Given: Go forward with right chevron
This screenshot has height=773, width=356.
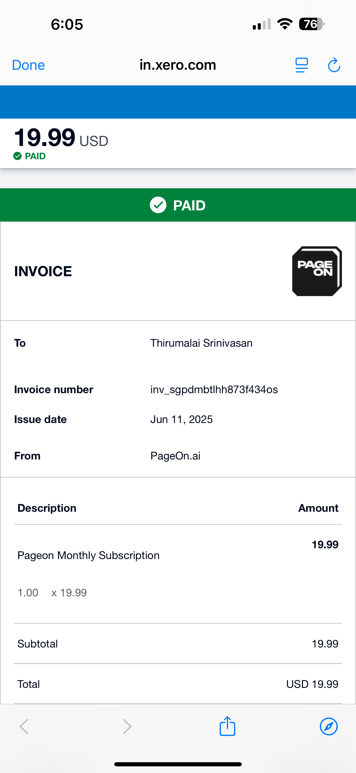Looking at the screenshot, I should pos(127,727).
